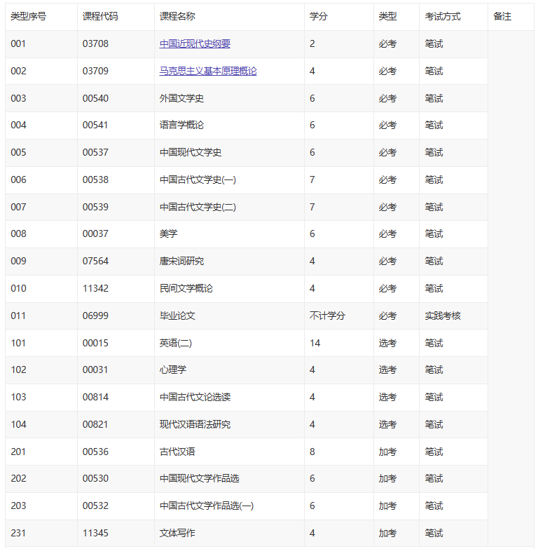Click the 不计学分 credit cell

[327, 316]
